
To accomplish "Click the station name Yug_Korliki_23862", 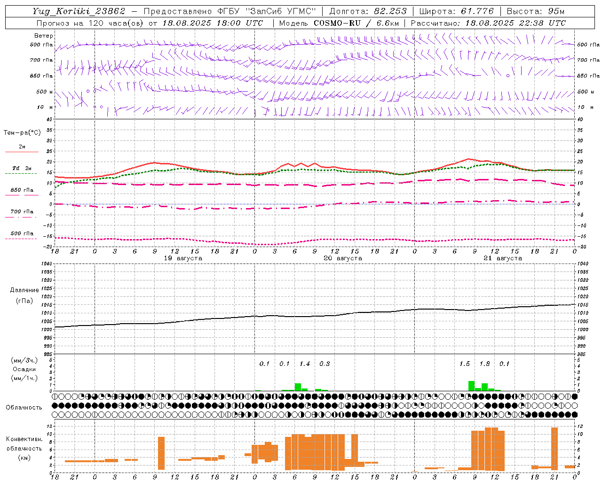I will (79, 11).
